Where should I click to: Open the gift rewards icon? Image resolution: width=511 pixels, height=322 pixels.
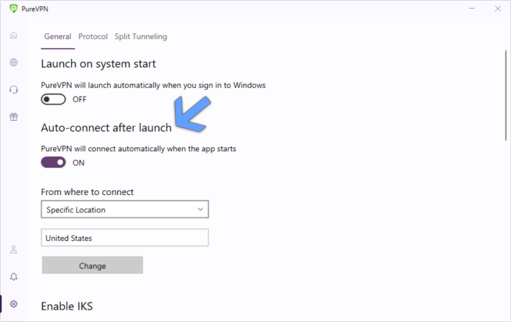[14, 117]
